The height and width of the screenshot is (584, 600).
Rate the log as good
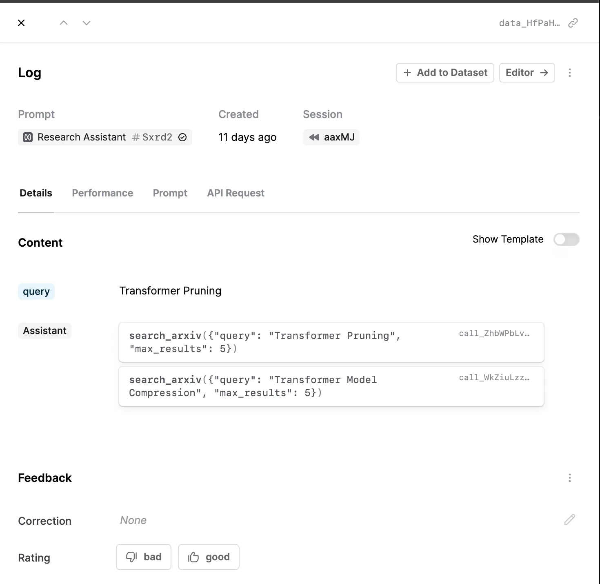tap(209, 557)
